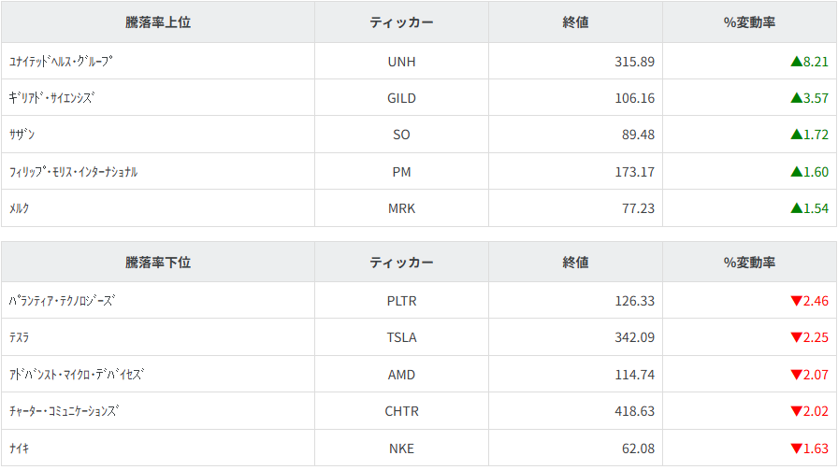Click the green up triangle next to 3.57
The width and height of the screenshot is (838, 470).
[796, 98]
